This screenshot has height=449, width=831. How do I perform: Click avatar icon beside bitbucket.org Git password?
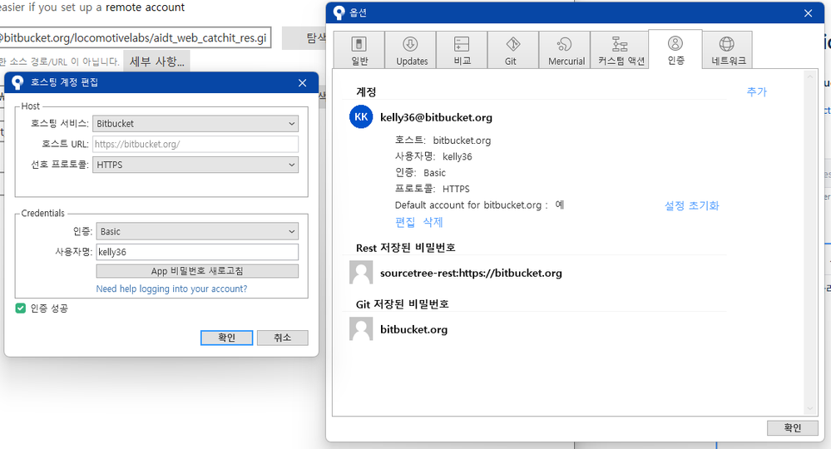coord(361,328)
